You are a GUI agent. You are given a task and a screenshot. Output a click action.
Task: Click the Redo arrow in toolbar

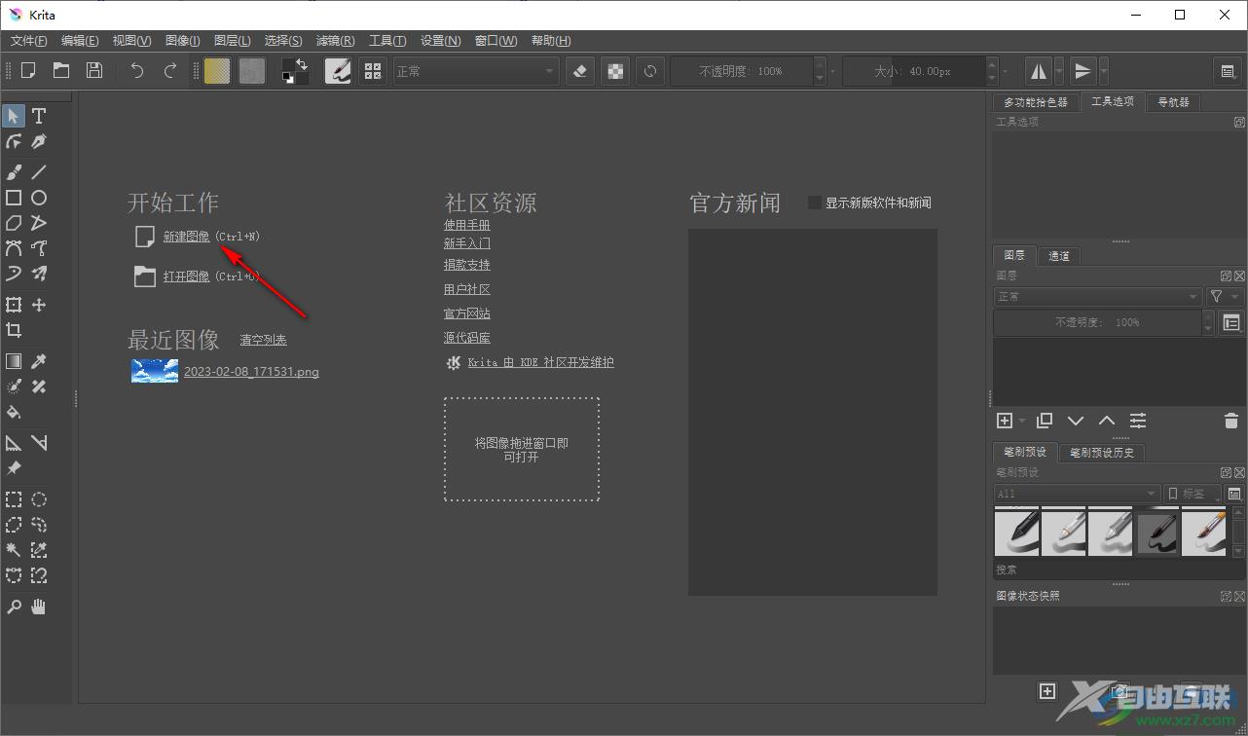(x=170, y=70)
